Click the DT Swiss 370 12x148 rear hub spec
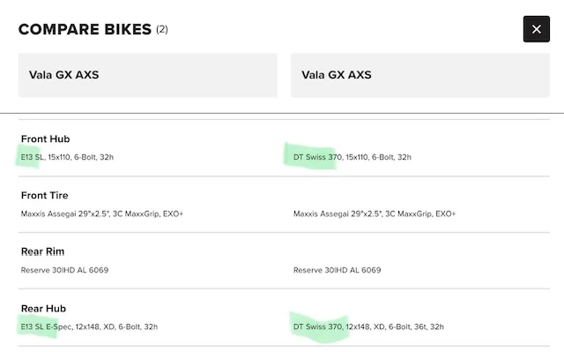 pos(368,326)
